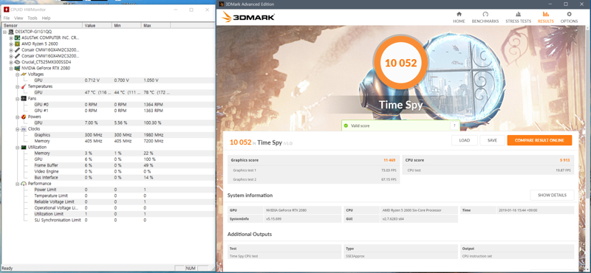Expand the AMD Ryzen 5 2600 node

pos(11,44)
